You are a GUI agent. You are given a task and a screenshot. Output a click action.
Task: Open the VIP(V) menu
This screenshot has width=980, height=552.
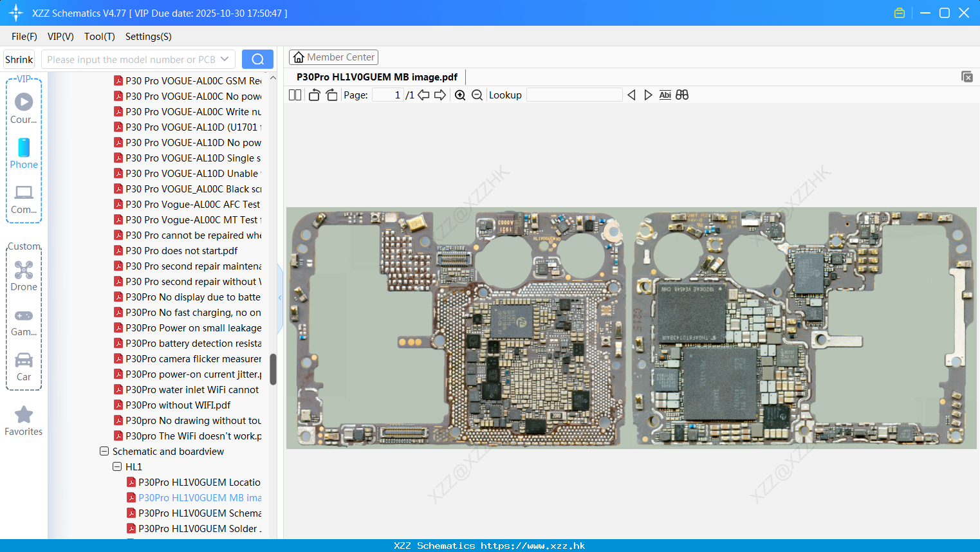point(60,37)
